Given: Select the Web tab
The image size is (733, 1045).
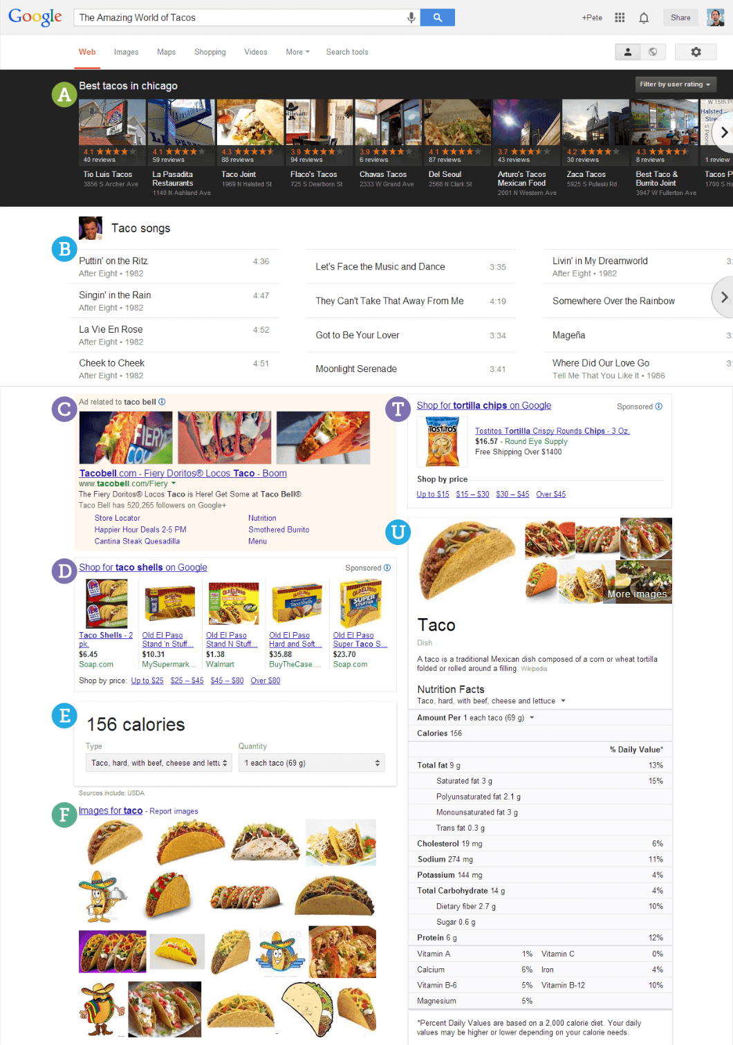Looking at the screenshot, I should coord(87,52).
